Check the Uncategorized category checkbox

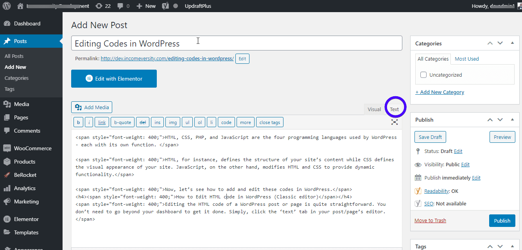tap(423, 75)
